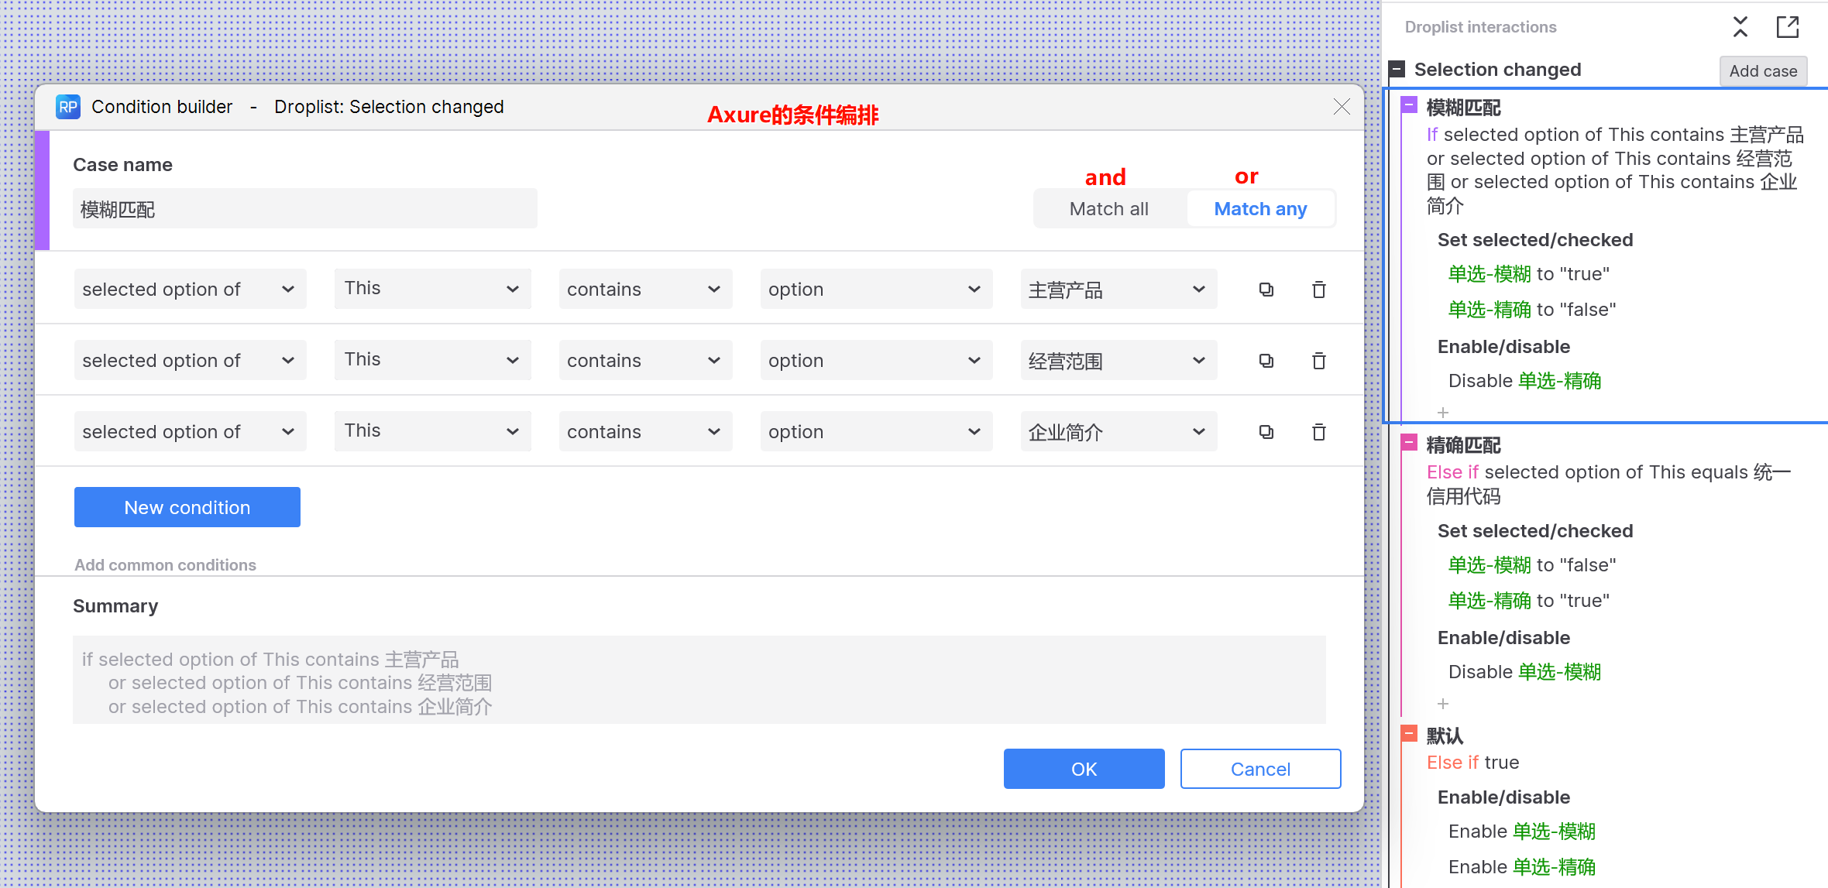Open 'option' type dropdown in 经营范围 row
Viewport: 1828px width, 888px height.
pos(877,360)
